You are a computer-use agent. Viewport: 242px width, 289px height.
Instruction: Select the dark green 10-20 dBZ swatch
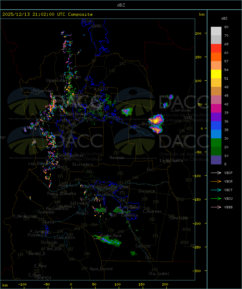[216, 151]
